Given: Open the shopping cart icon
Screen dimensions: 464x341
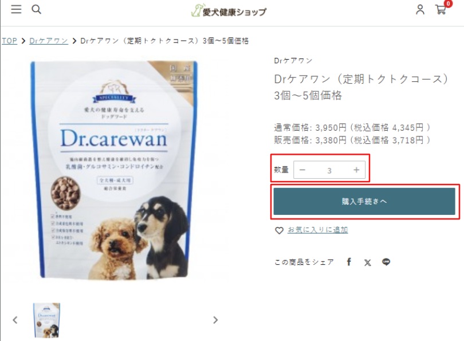Looking at the screenshot, I should 441,10.
